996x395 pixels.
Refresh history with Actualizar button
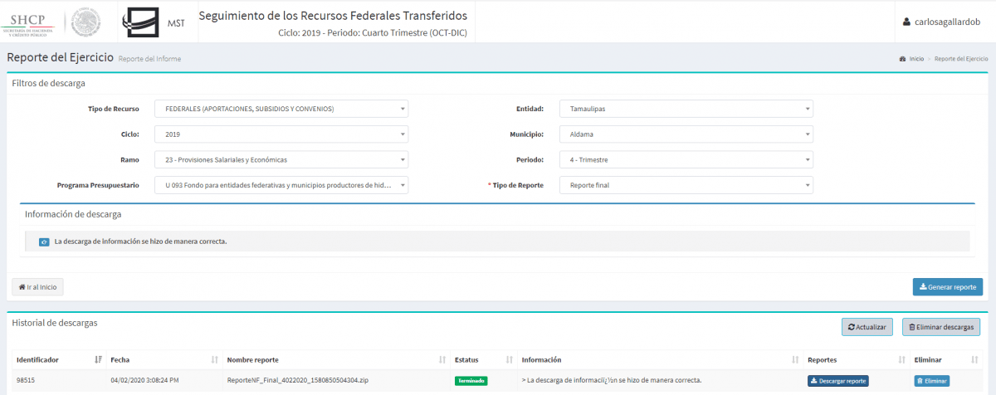point(867,327)
